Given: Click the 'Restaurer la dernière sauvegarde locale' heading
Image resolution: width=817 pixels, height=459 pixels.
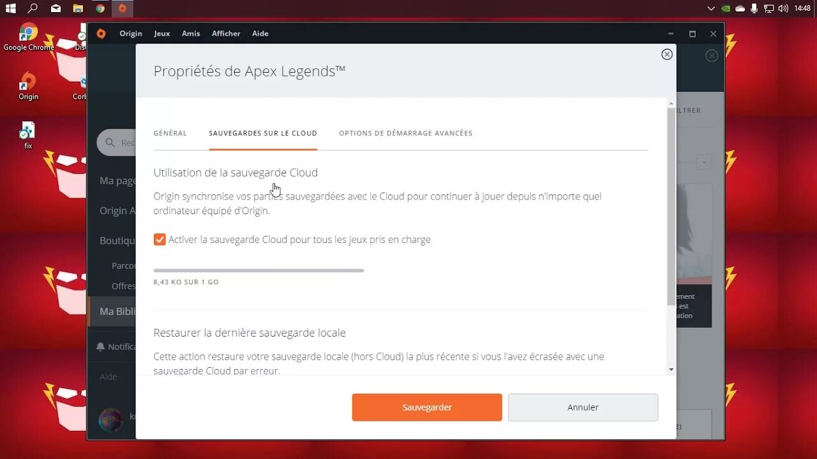Looking at the screenshot, I should (250, 333).
